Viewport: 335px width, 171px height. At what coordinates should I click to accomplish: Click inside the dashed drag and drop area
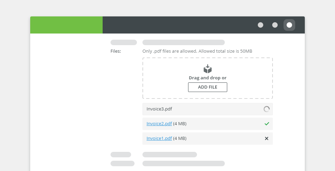[x=207, y=78]
